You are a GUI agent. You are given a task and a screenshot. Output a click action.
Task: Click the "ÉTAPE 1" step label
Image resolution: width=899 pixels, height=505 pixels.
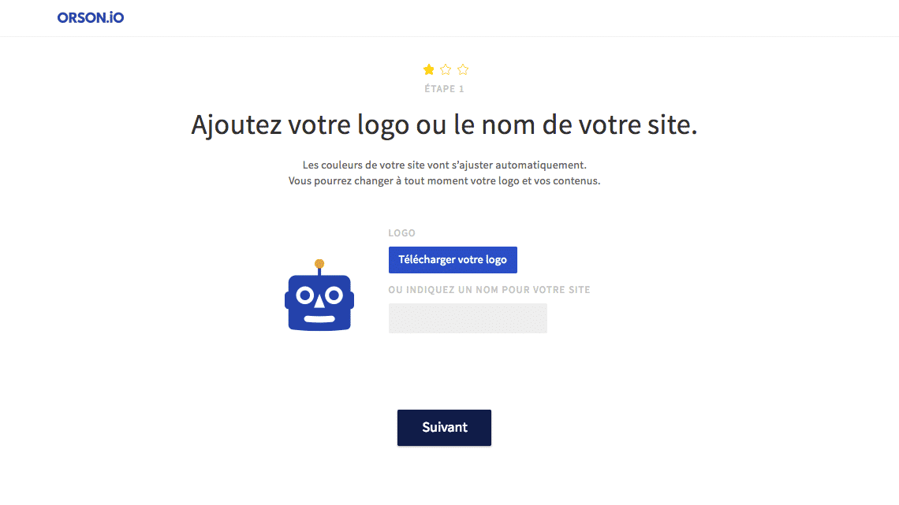444,89
